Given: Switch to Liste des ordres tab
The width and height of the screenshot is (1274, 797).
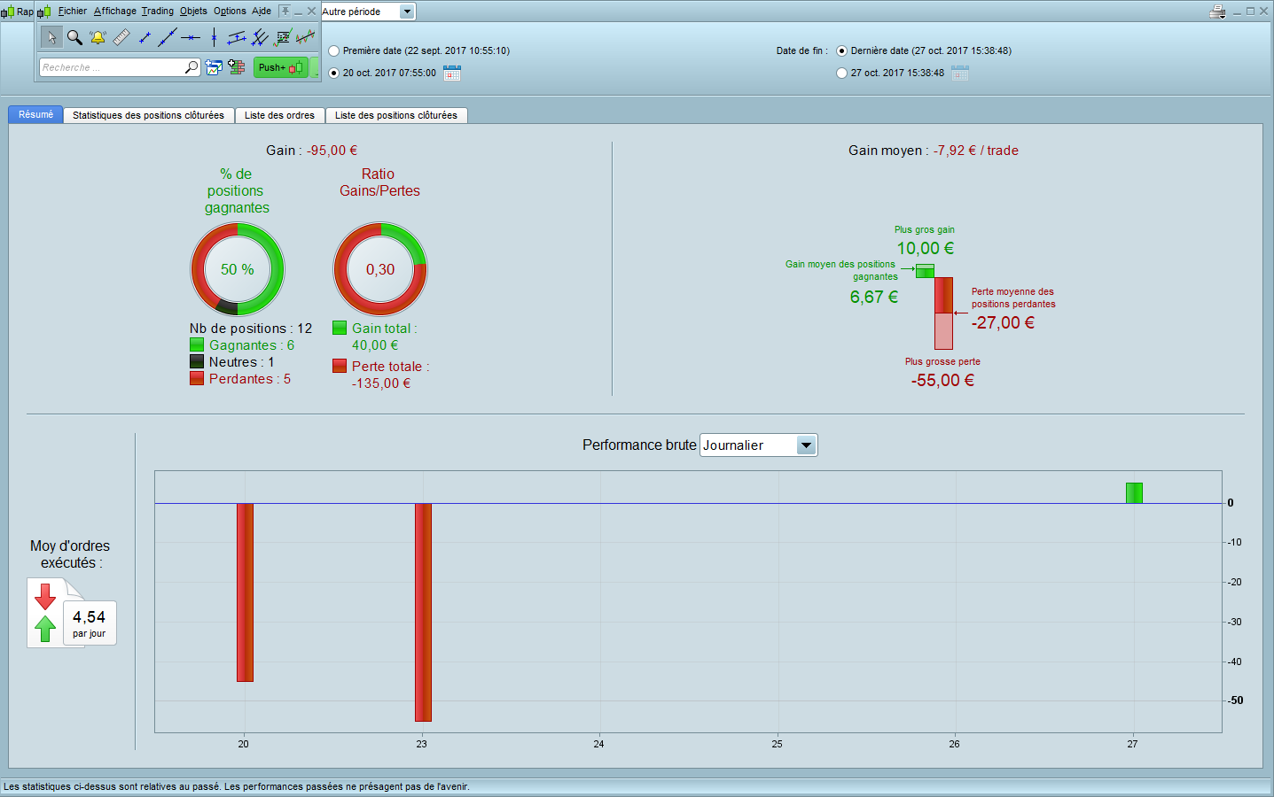Looking at the screenshot, I should click(x=279, y=115).
